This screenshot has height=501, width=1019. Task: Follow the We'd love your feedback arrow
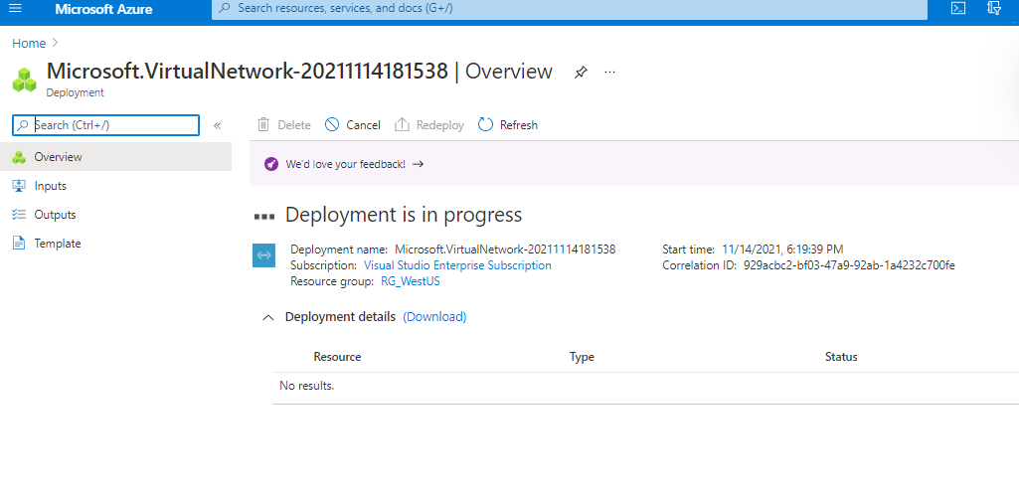[419, 164]
